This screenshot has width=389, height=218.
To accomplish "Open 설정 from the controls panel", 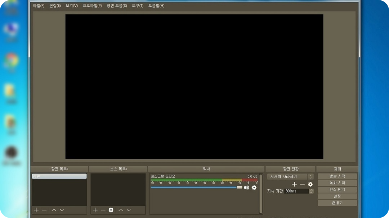I will [x=337, y=196].
